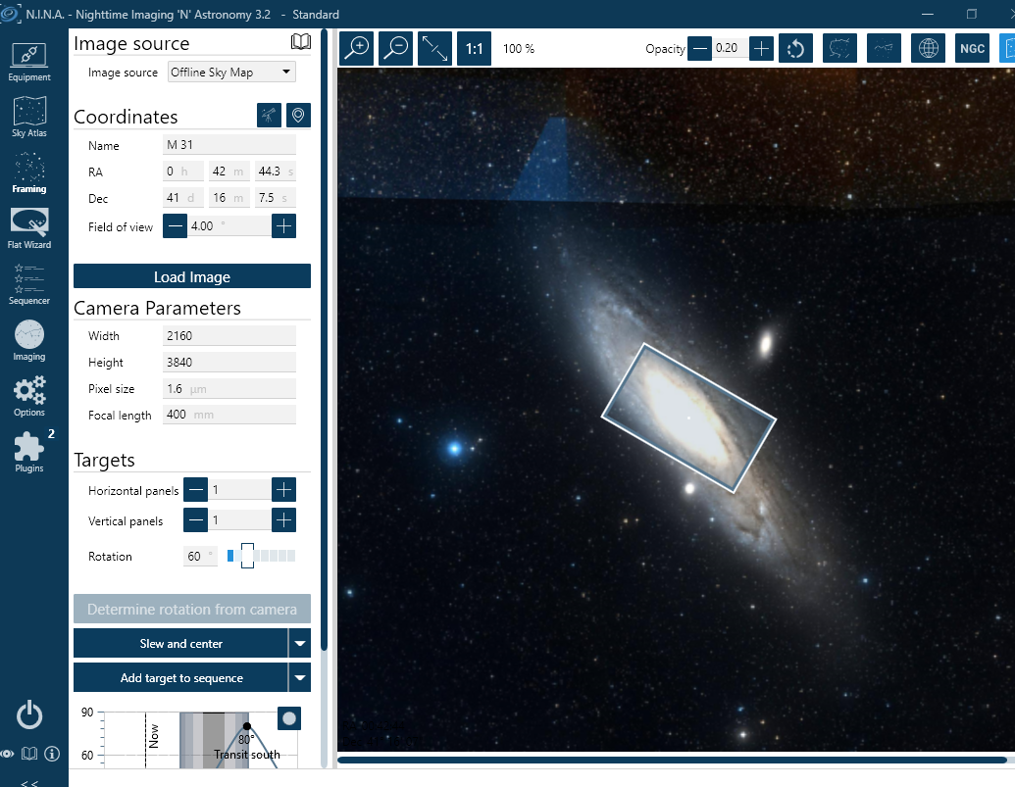Click the info icon in sidebar
Image resolution: width=1015 pixels, height=787 pixels.
(x=52, y=754)
